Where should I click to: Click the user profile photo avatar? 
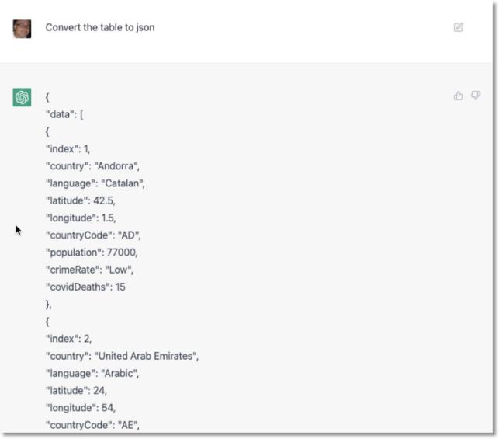pos(22,29)
